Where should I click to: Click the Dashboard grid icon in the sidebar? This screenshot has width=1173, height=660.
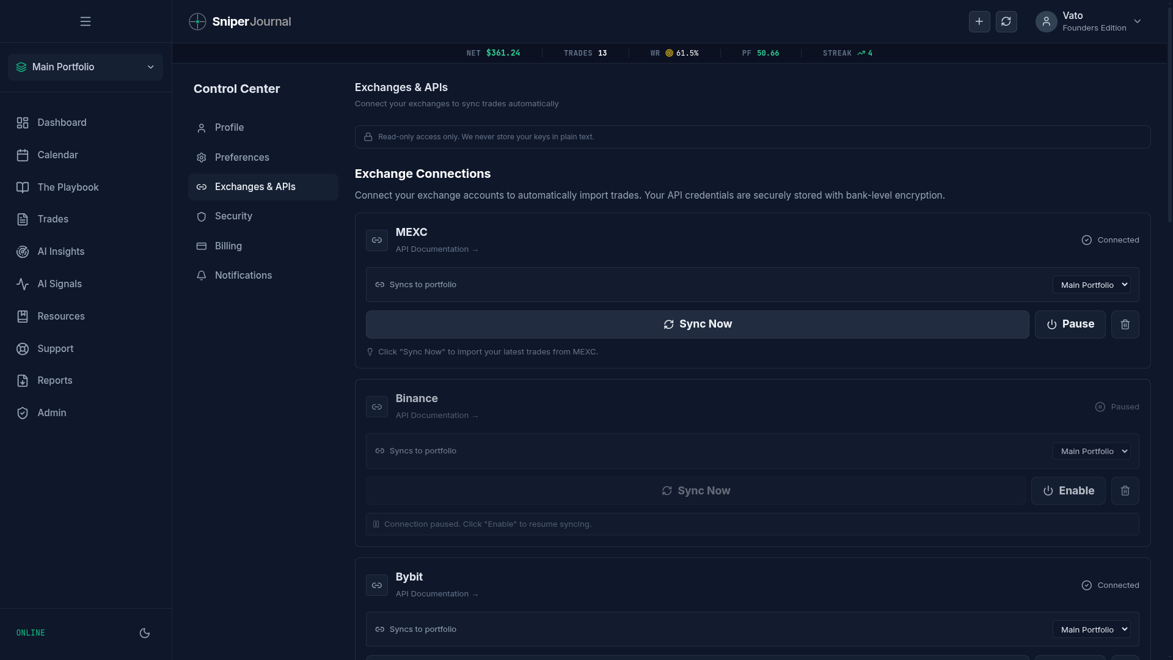23,123
